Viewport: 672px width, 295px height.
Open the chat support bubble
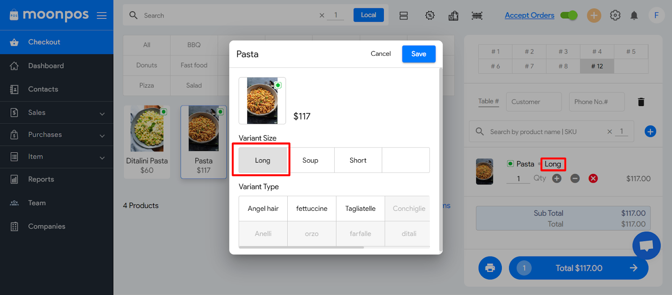point(646,246)
